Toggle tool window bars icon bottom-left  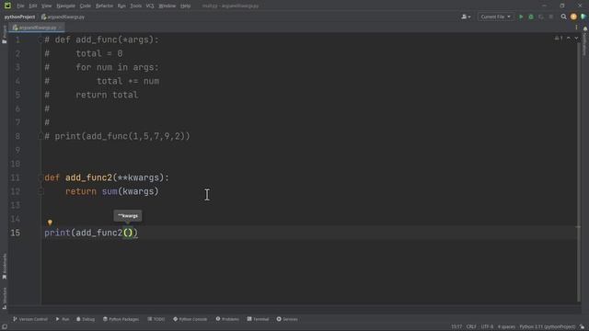point(4,327)
